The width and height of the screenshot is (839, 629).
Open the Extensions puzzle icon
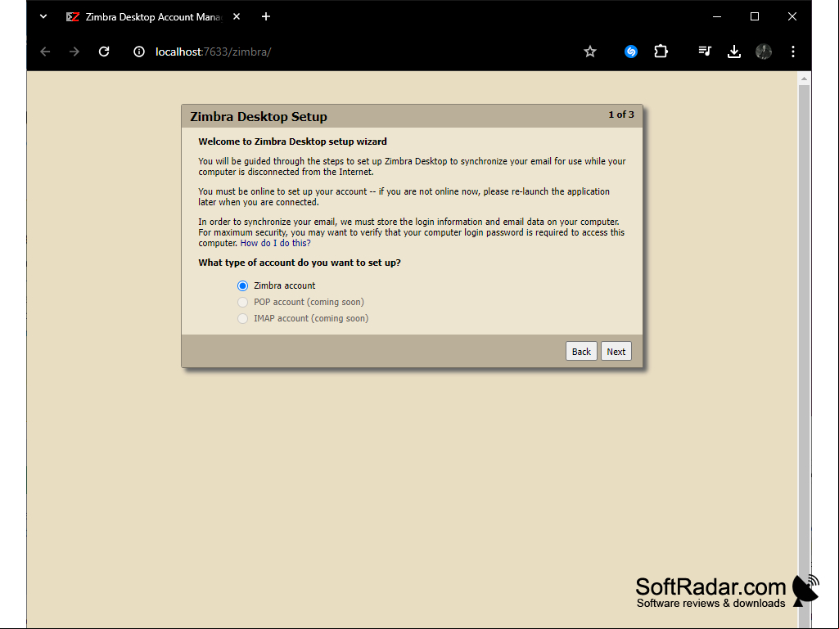(x=661, y=52)
